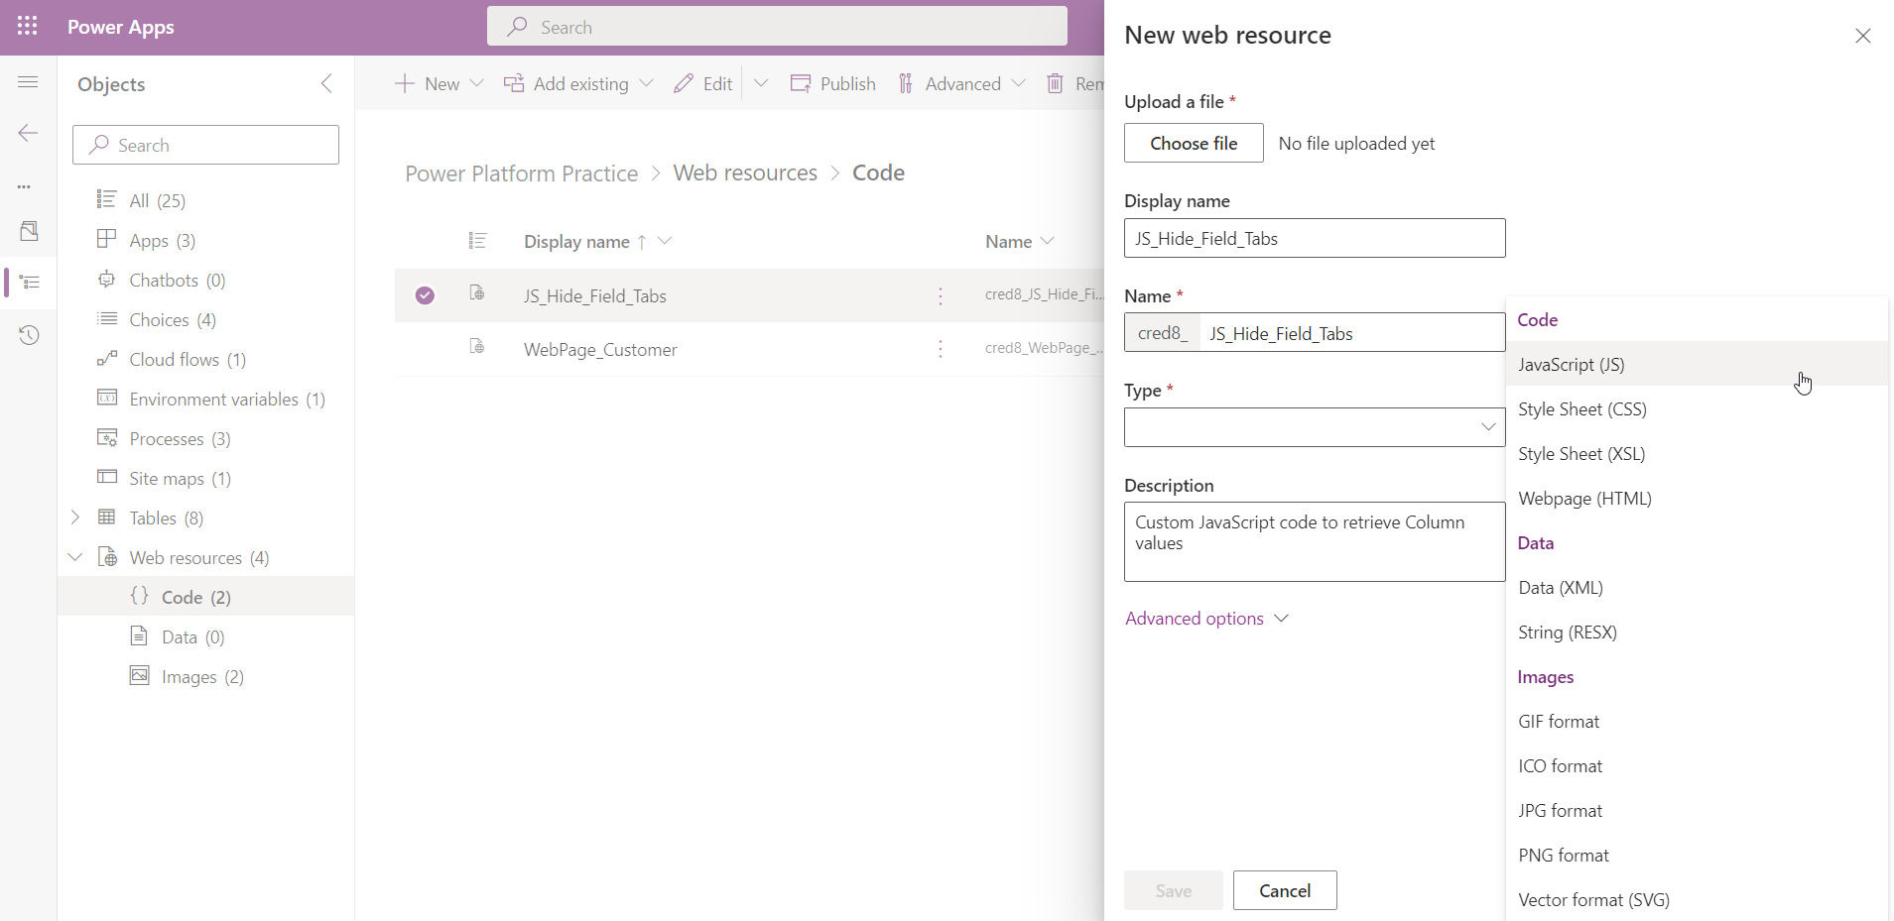Open the New dropdown arrow in toolbar
Image resolution: width=1894 pixels, height=921 pixels.
[477, 84]
